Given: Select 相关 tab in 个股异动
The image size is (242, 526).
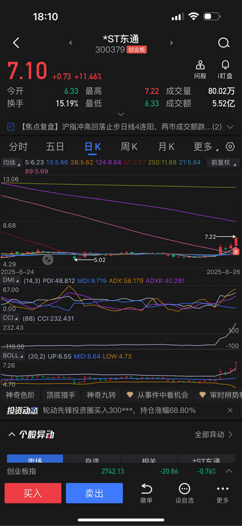Looking at the screenshot, I should [x=149, y=459].
